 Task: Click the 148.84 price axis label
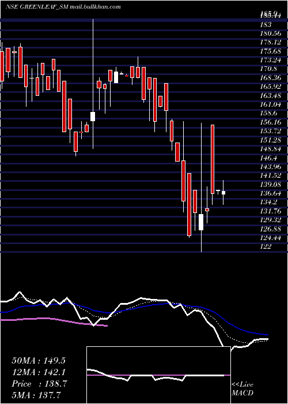pos(270,149)
